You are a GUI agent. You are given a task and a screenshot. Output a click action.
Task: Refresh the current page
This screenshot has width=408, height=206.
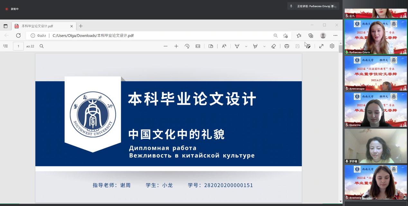[x=18, y=36]
